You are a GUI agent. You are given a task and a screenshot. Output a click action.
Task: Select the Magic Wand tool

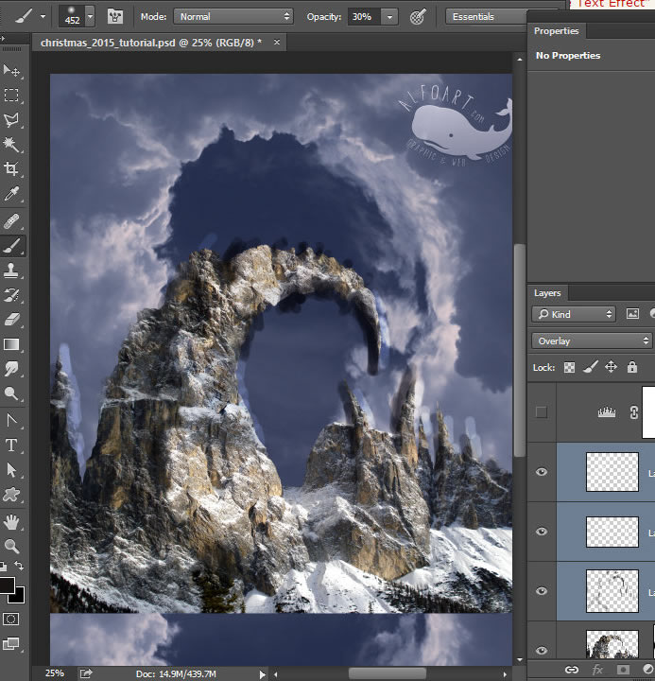coord(12,145)
